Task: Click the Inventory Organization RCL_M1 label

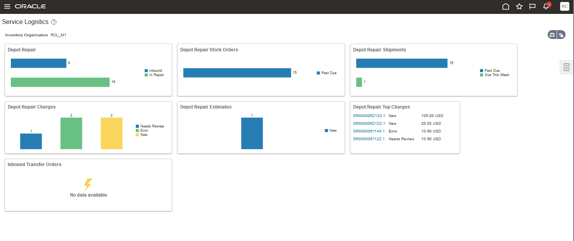Action: click(x=36, y=35)
